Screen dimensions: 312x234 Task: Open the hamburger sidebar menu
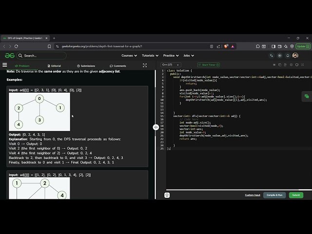4,65
